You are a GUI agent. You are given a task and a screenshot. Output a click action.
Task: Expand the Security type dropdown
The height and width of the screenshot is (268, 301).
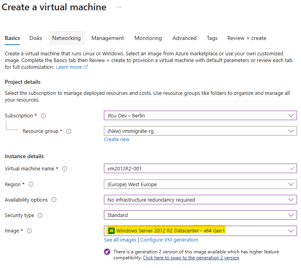click(200, 215)
